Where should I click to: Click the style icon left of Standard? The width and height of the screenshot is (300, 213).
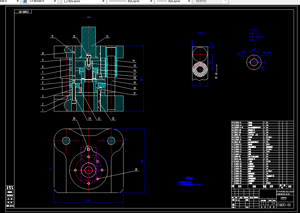(x=25, y=1)
